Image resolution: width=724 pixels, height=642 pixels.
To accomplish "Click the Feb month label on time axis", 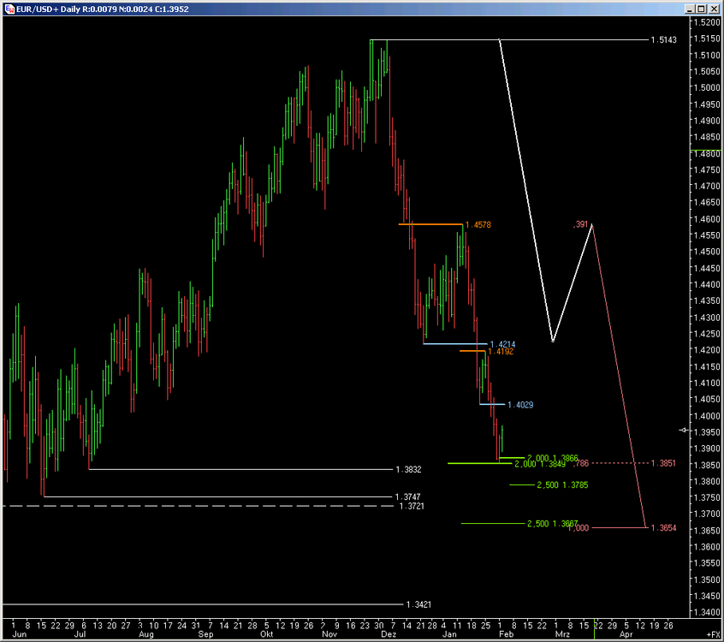I will (x=506, y=634).
